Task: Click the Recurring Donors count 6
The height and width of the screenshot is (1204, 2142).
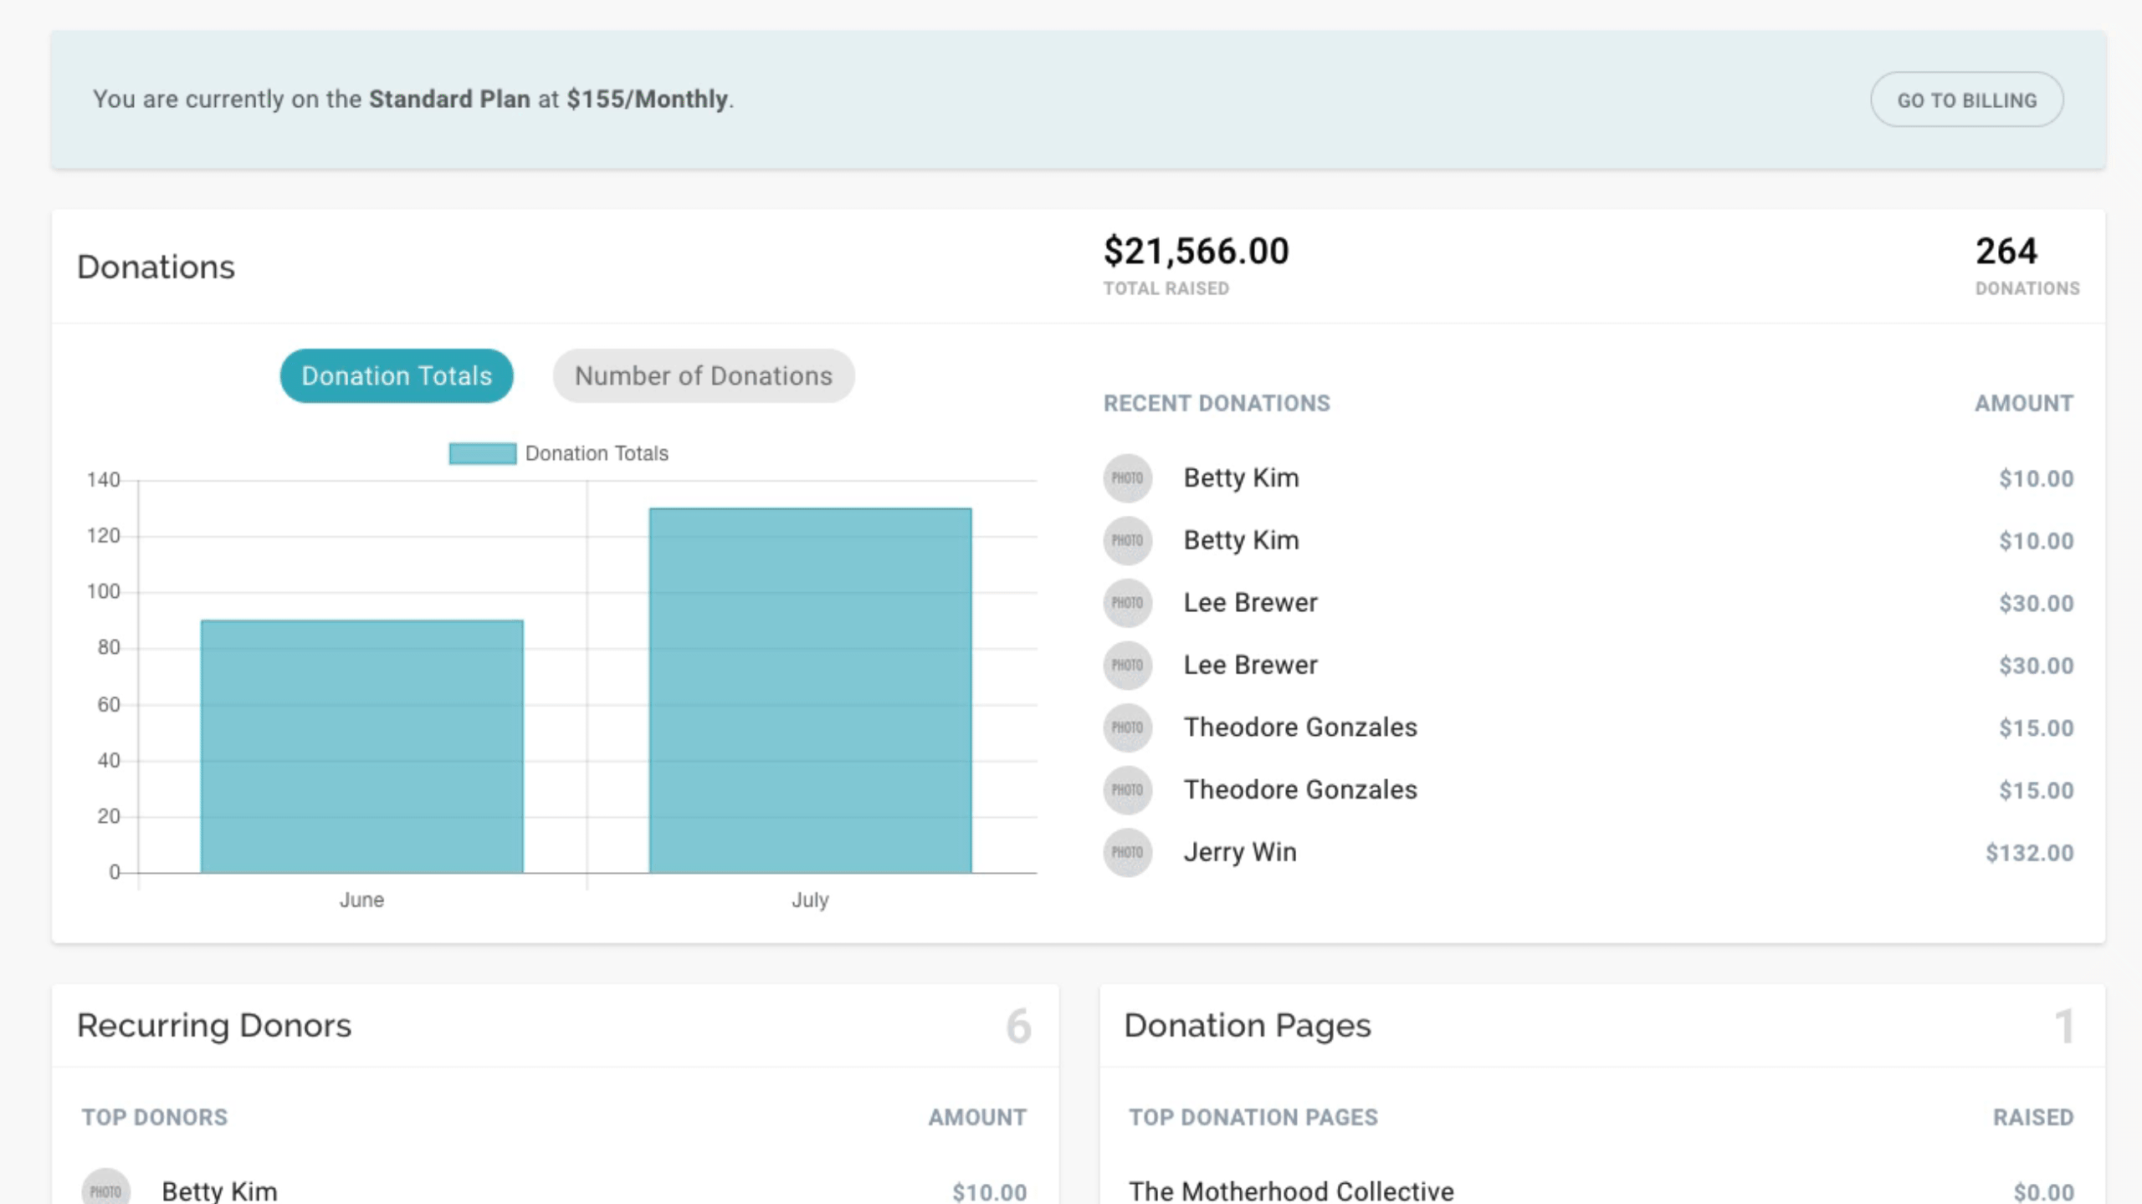Action: [1018, 1027]
